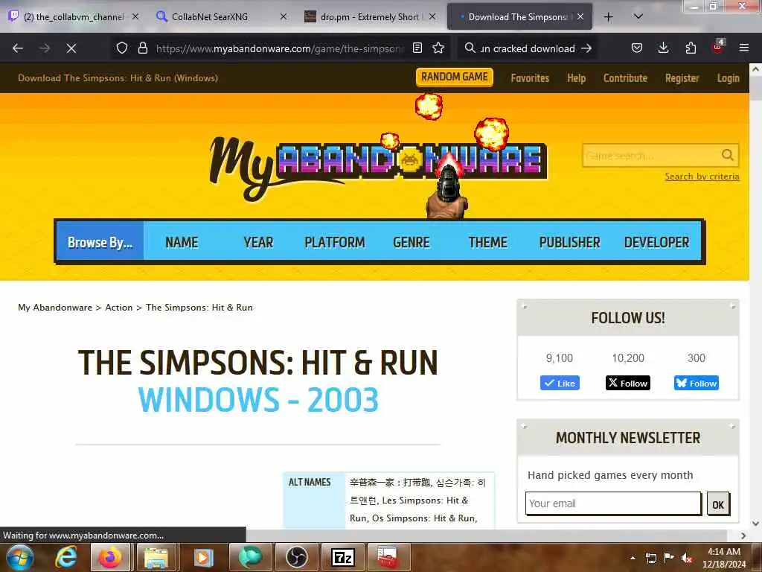Open Search by criteria link
The height and width of the screenshot is (572, 762).
point(702,176)
